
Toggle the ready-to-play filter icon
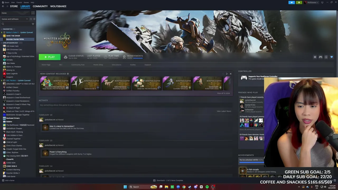tap(34, 19)
